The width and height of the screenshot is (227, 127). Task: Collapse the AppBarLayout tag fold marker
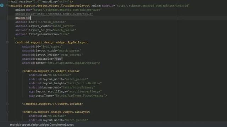[7, 42]
